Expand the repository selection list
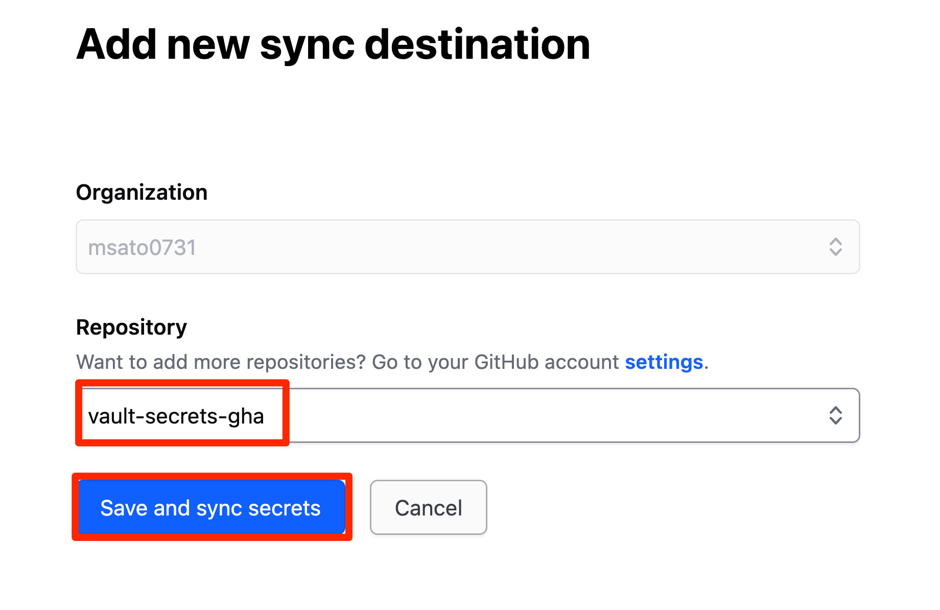 tap(468, 415)
